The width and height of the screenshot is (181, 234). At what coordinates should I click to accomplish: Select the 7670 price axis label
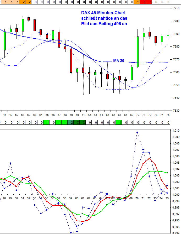tap(176, 60)
